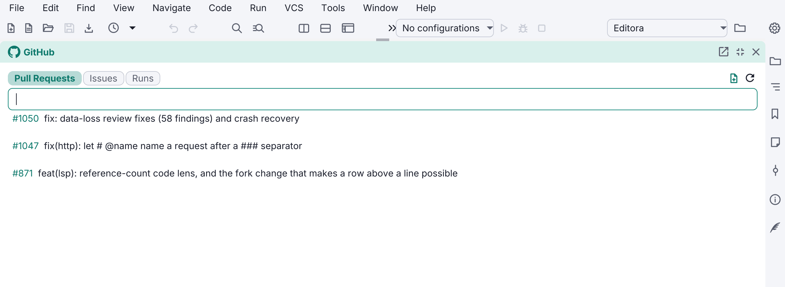
Task: Open search with the magnifier icon
Action: pos(237,28)
